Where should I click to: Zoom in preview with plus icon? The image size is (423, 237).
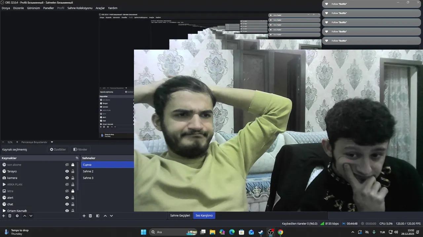tap(17, 142)
